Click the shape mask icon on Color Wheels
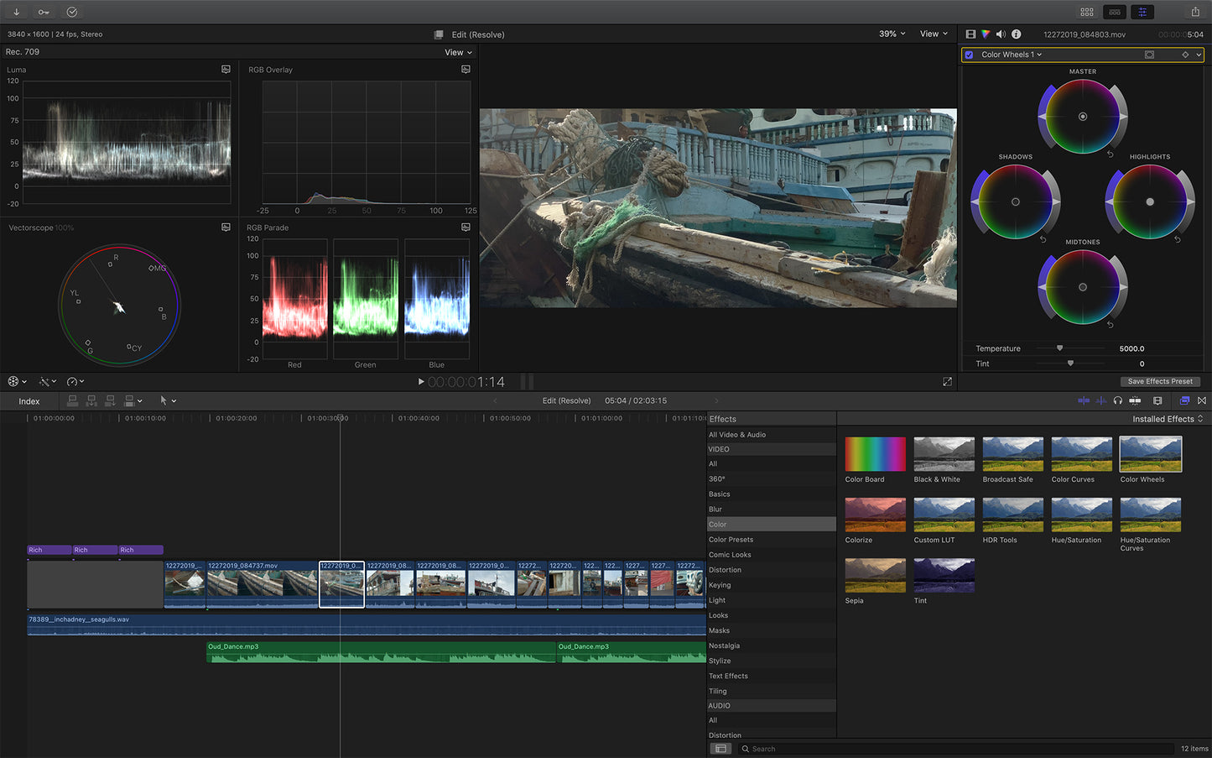Screen dimensions: 1212x758 [x=1149, y=55]
